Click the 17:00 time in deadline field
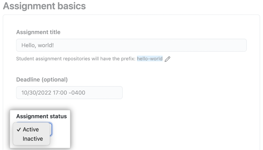This screenshot has height=150, width=263. [60, 93]
